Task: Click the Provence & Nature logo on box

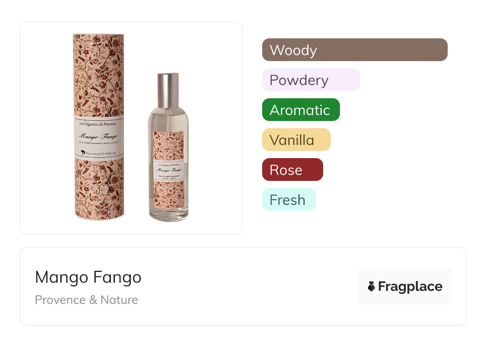Action: coord(98,152)
